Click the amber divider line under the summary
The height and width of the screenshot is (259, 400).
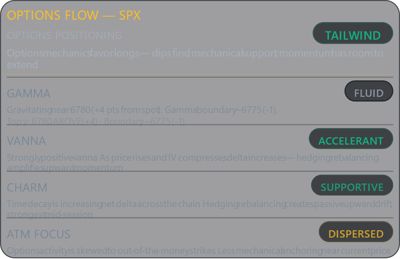click(200, 74)
